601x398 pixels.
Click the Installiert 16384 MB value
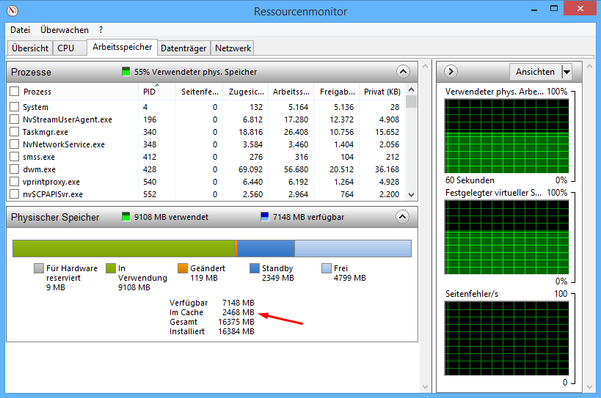[236, 331]
